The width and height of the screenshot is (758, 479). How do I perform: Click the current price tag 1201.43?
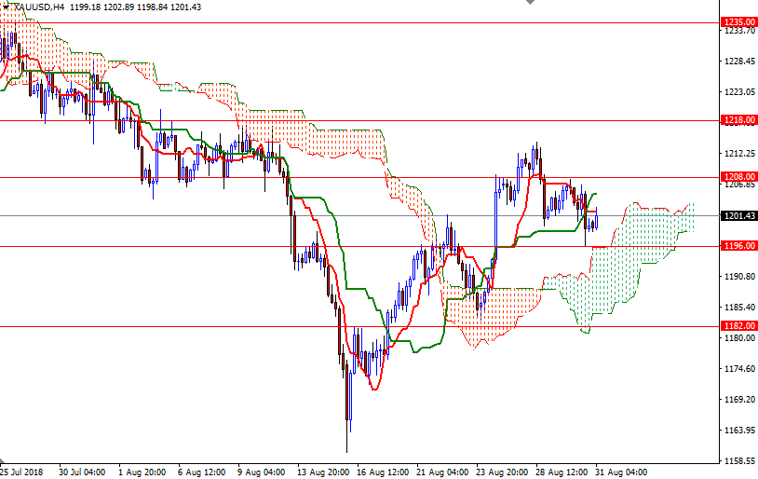[738, 215]
